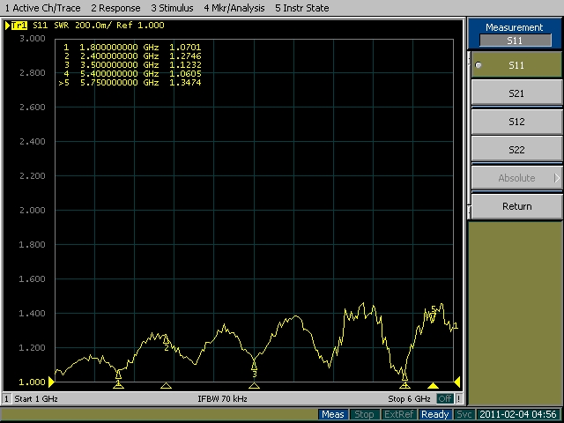Viewport: 564px width, 423px height.
Task: Select the S11 measurement softkey
Action: tap(516, 65)
